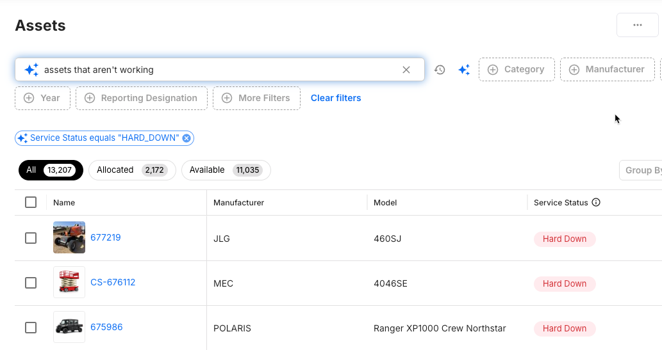The image size is (662, 350).
Task: Open the Year filter dropdown
Action: (x=43, y=99)
